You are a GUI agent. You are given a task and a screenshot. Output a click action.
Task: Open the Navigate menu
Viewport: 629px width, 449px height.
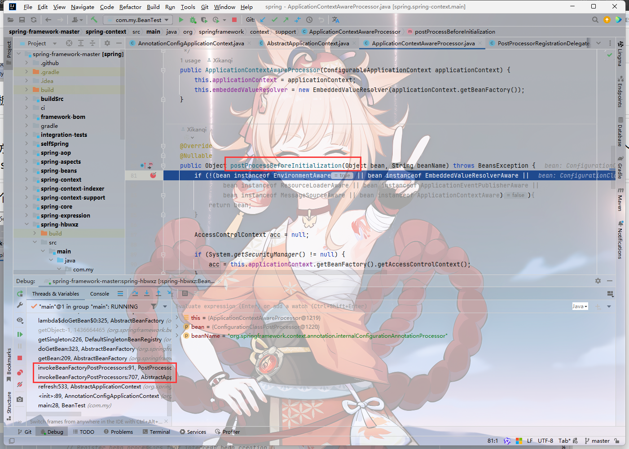(83, 7)
